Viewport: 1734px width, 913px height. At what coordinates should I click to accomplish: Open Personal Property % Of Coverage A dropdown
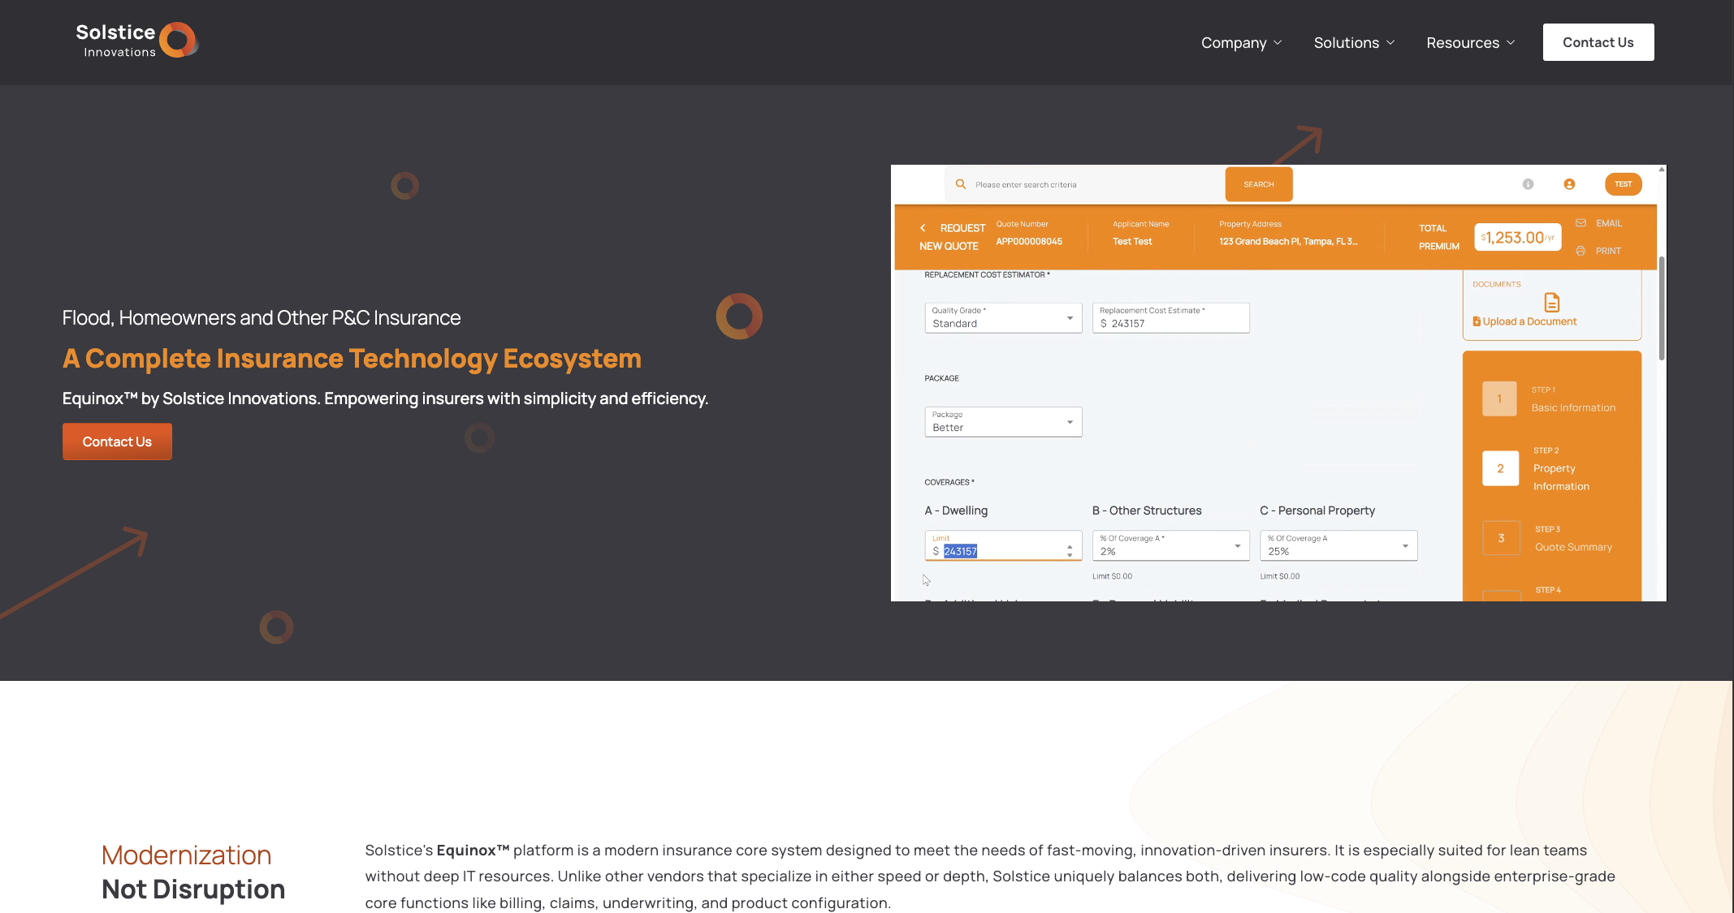[x=1338, y=545]
